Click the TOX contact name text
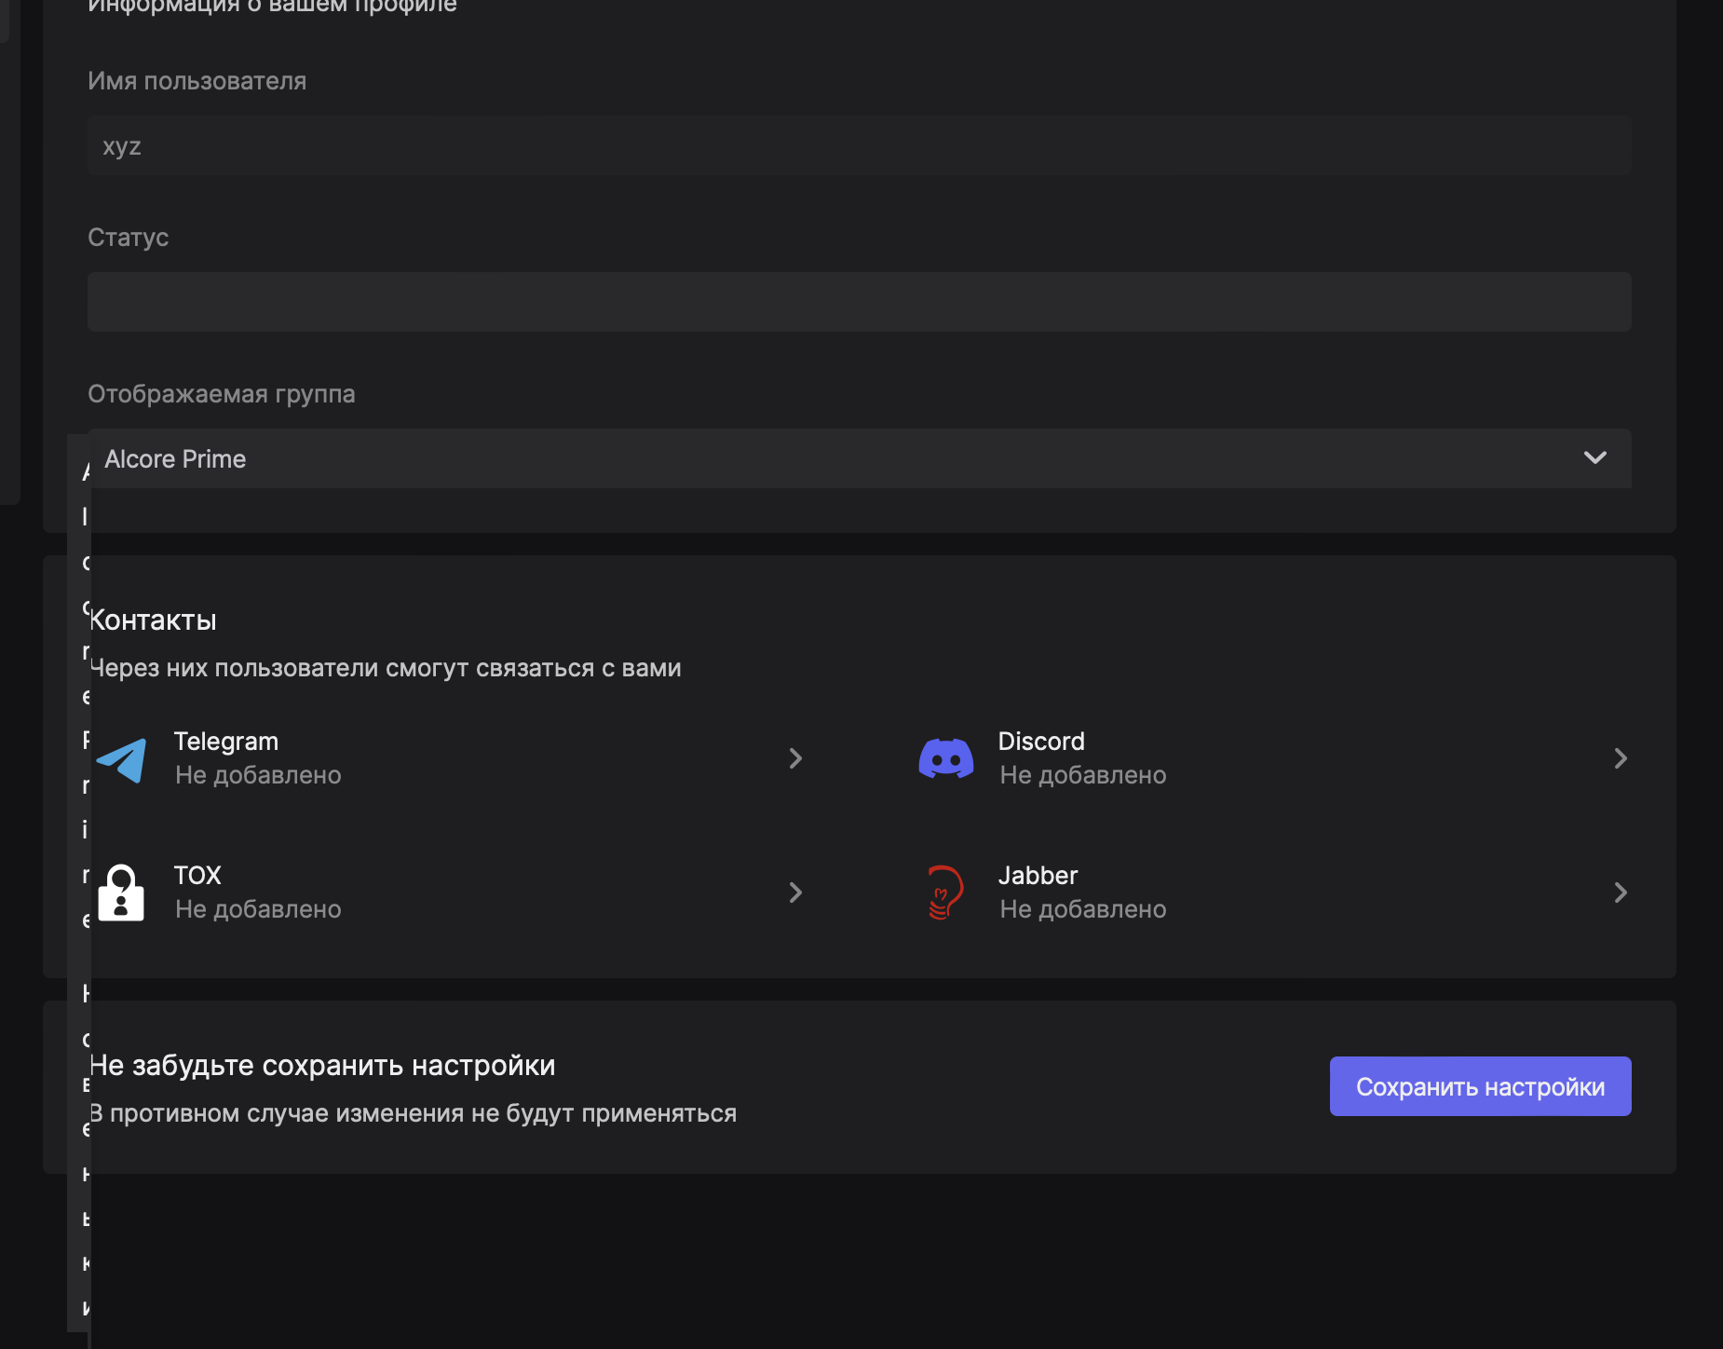The width and height of the screenshot is (1723, 1349). pos(197,876)
